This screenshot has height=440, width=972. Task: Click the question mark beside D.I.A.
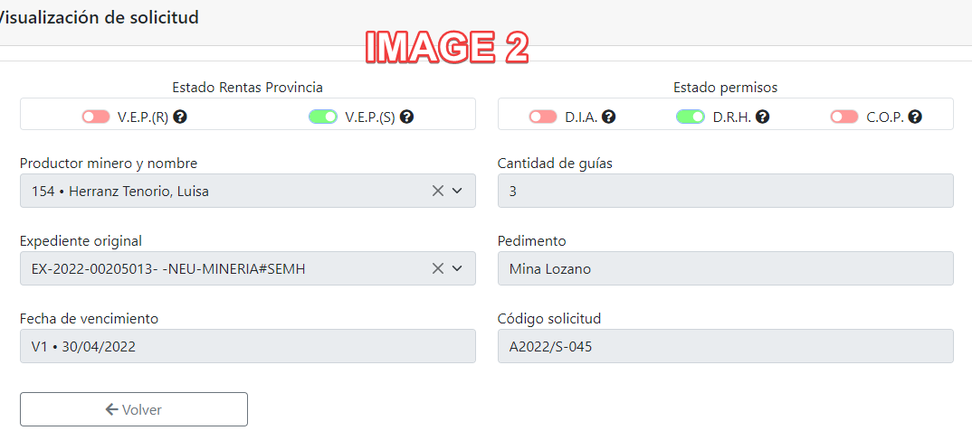point(609,117)
